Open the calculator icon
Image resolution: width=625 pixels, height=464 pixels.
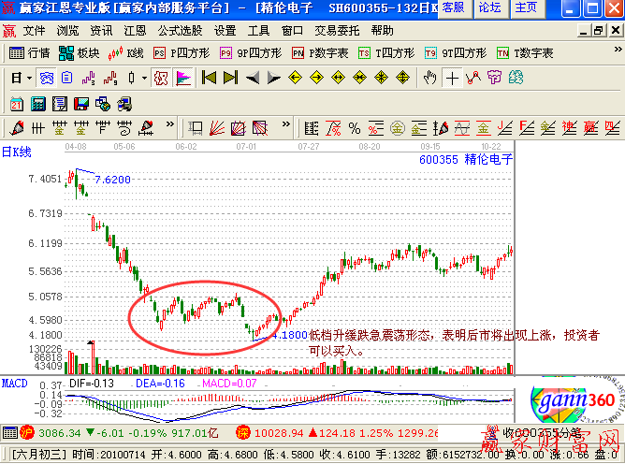[37, 104]
